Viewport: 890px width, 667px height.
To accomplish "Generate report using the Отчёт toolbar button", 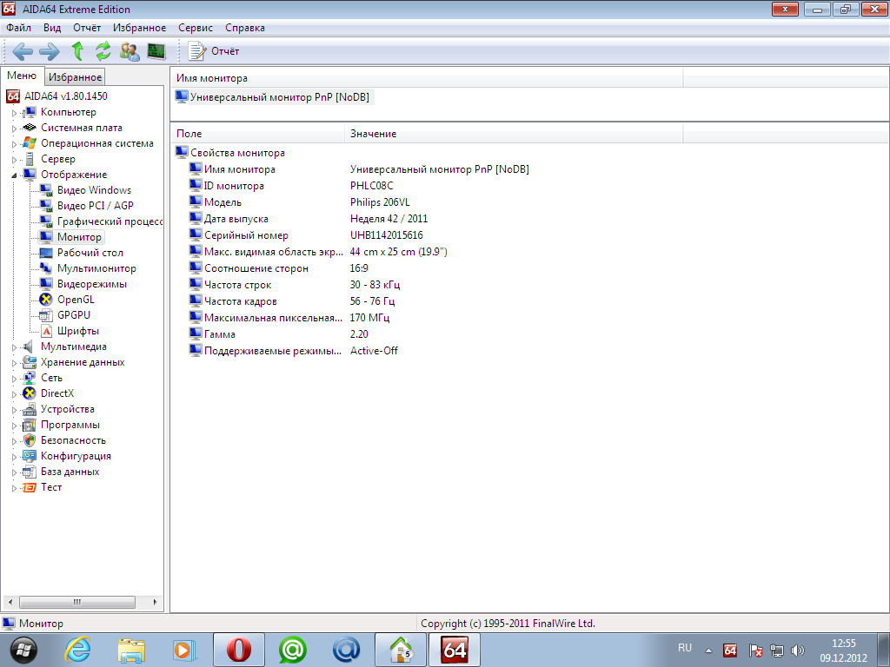I will 214,51.
